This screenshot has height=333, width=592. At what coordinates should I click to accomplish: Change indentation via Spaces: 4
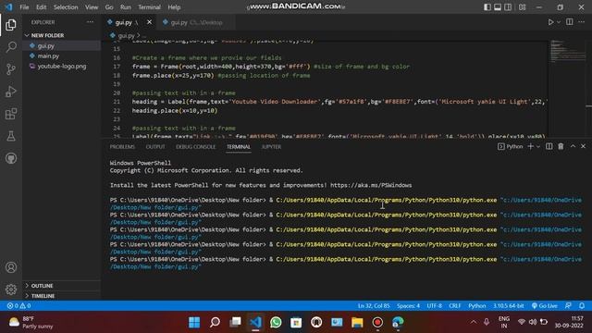408,306
